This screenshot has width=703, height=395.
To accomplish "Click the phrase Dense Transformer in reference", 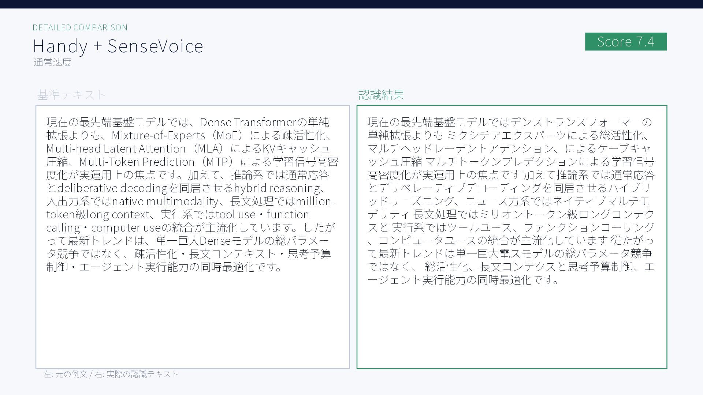I will point(248,122).
